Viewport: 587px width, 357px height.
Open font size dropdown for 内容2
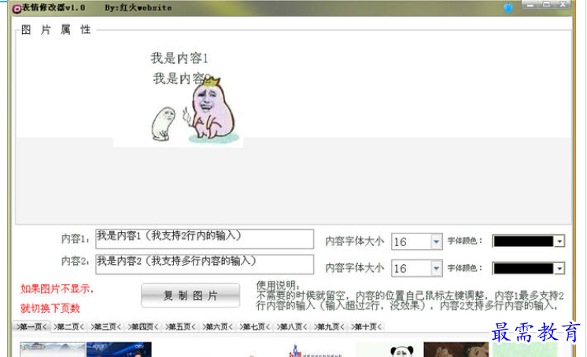[436, 268]
